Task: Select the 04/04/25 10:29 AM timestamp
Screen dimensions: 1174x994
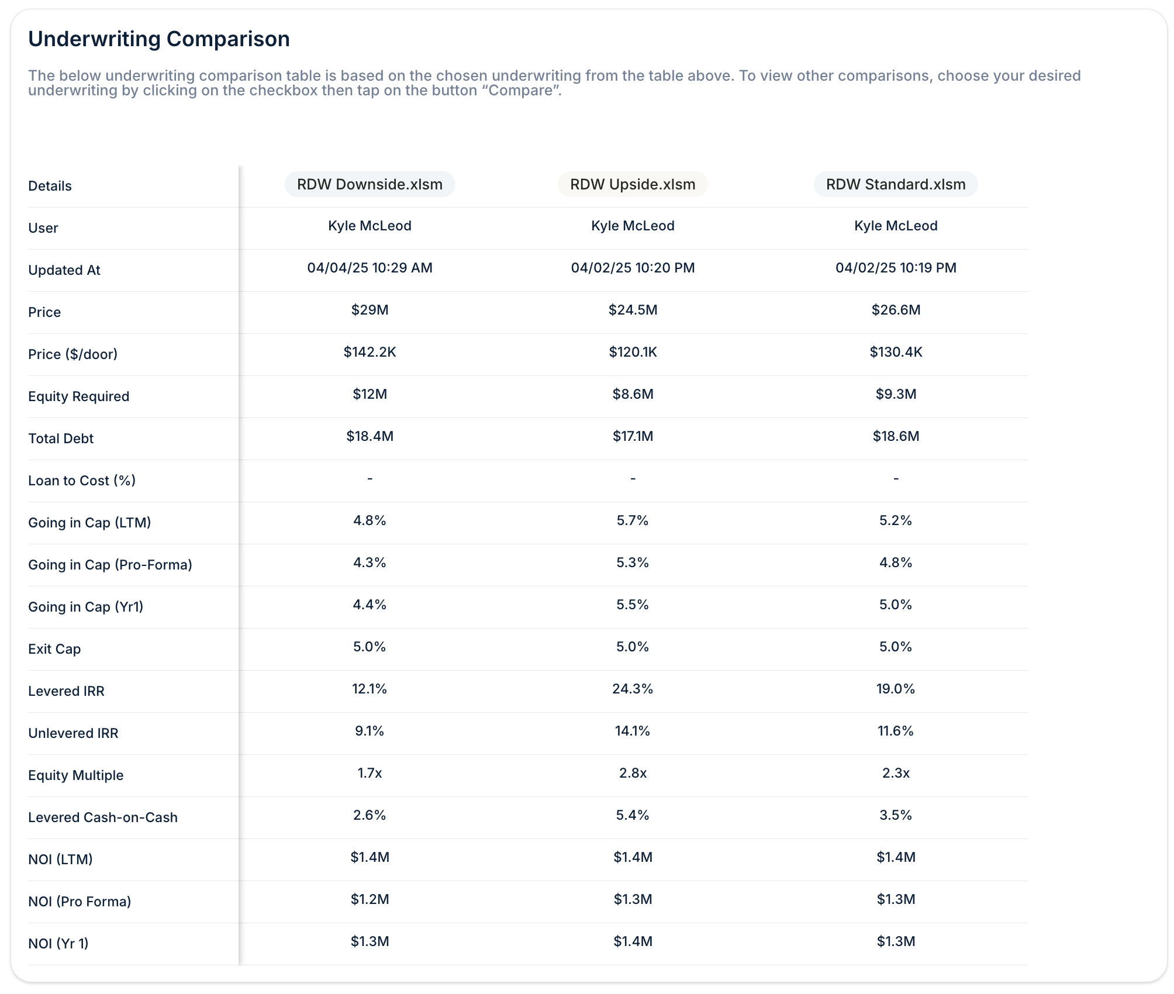Action: coord(370,268)
